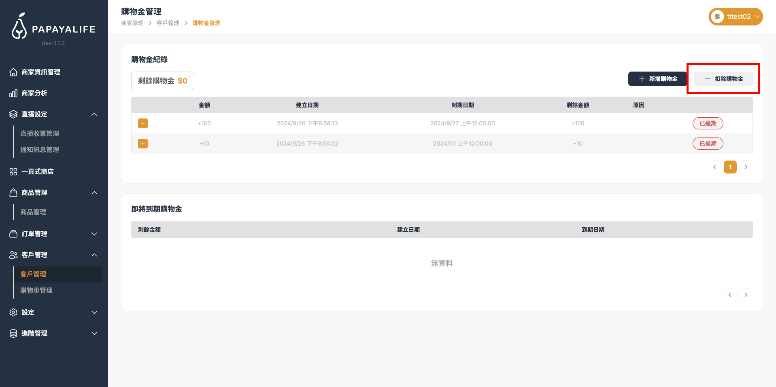Open 商家資訊管理 home icon menu
Screen dimensions: 776x387
13,72
